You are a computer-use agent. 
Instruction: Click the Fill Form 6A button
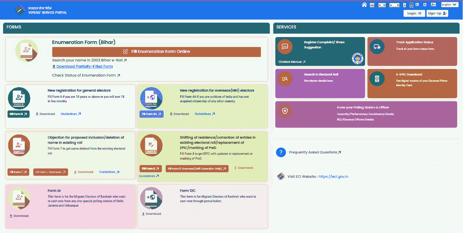pyautogui.click(x=152, y=114)
